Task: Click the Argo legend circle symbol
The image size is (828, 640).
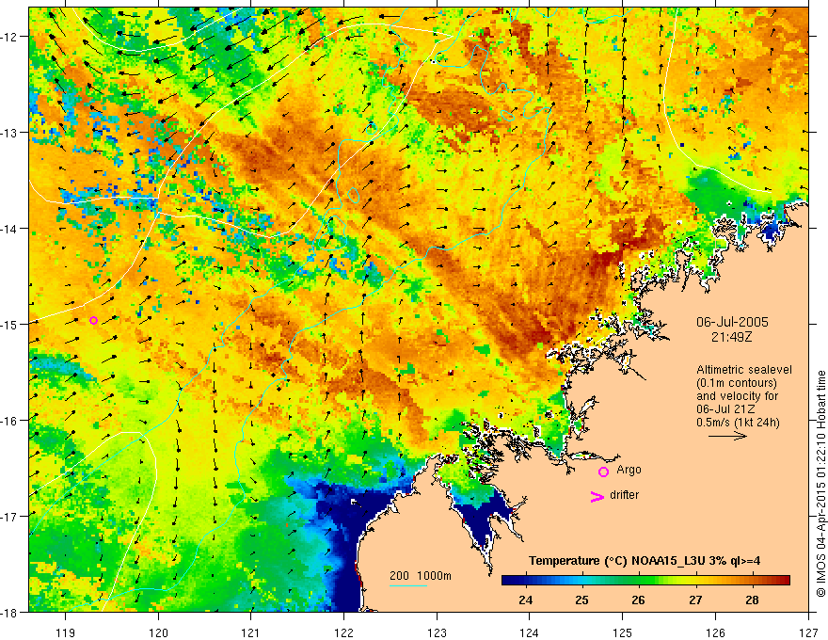Action: pyautogui.click(x=603, y=472)
